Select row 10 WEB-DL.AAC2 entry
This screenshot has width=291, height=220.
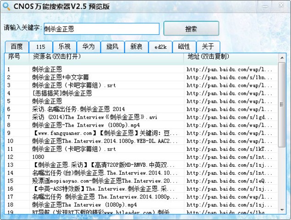click(105, 141)
